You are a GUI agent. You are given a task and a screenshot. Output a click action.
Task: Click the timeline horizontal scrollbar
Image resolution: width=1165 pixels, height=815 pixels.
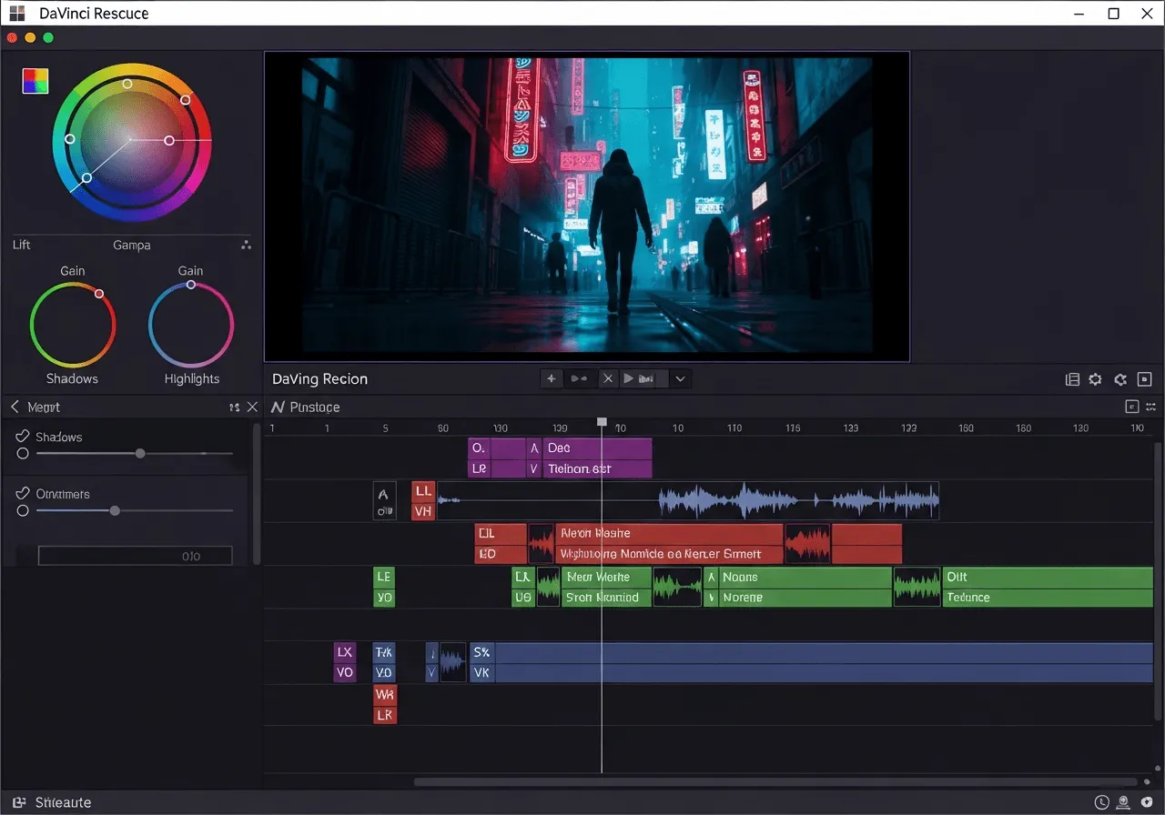[x=775, y=781]
